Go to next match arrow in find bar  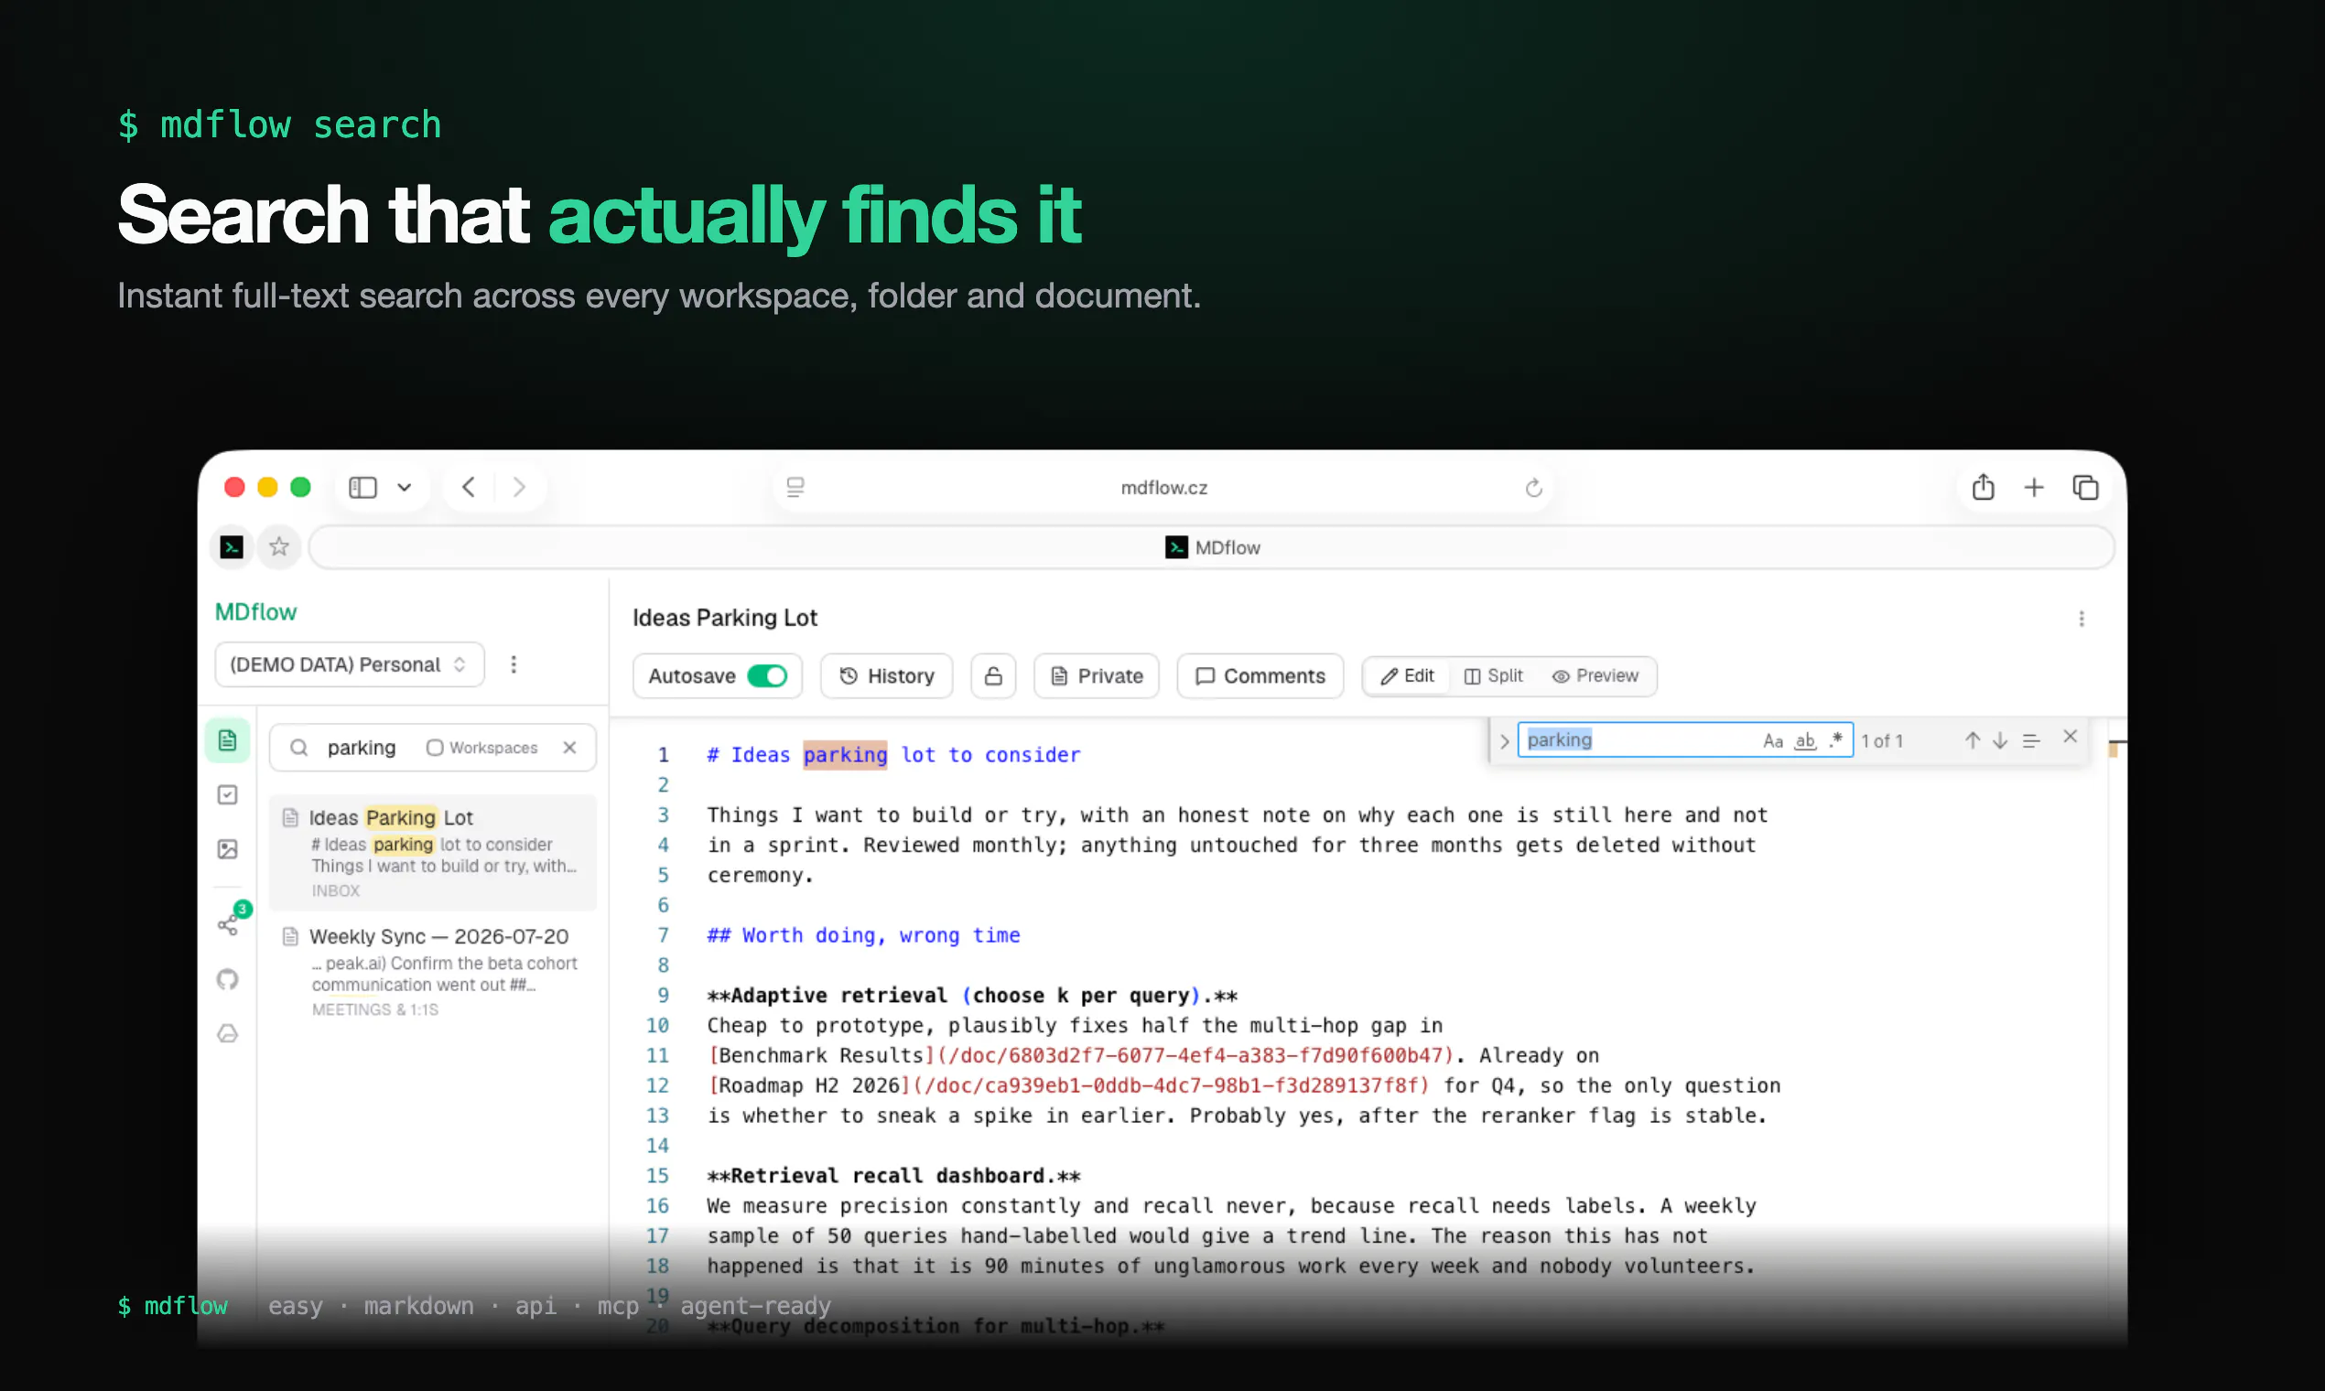[x=2000, y=740]
